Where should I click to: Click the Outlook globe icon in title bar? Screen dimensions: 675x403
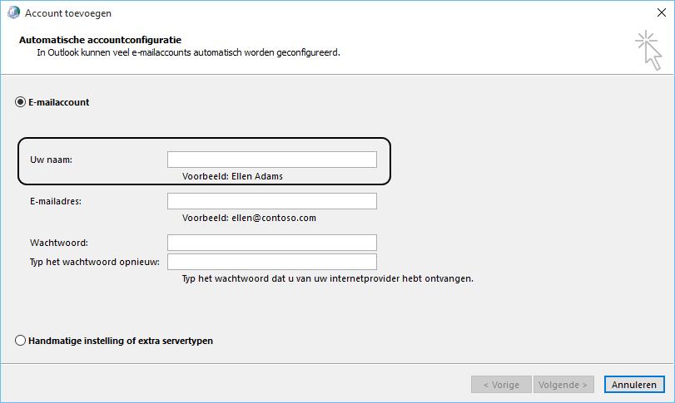coord(13,13)
